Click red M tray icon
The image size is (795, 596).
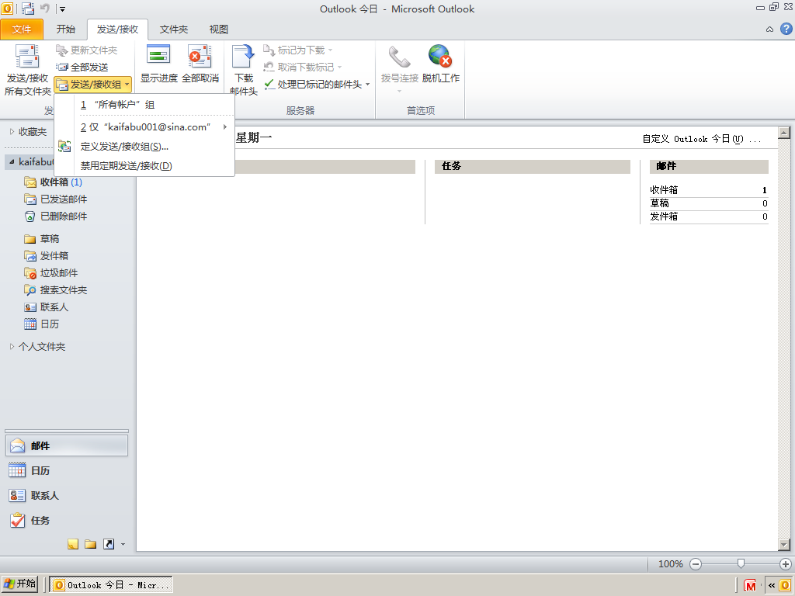click(x=750, y=585)
